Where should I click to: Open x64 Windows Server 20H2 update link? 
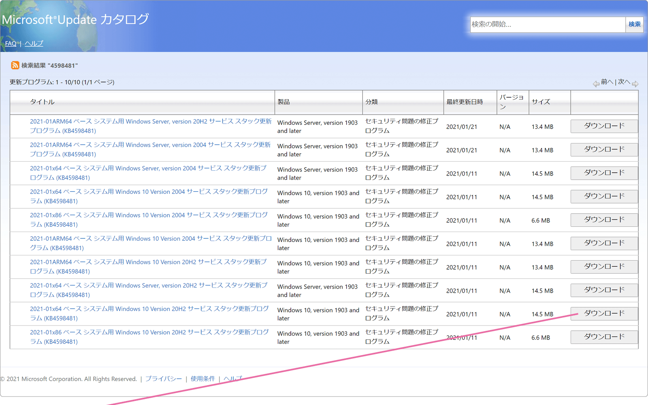[149, 290]
